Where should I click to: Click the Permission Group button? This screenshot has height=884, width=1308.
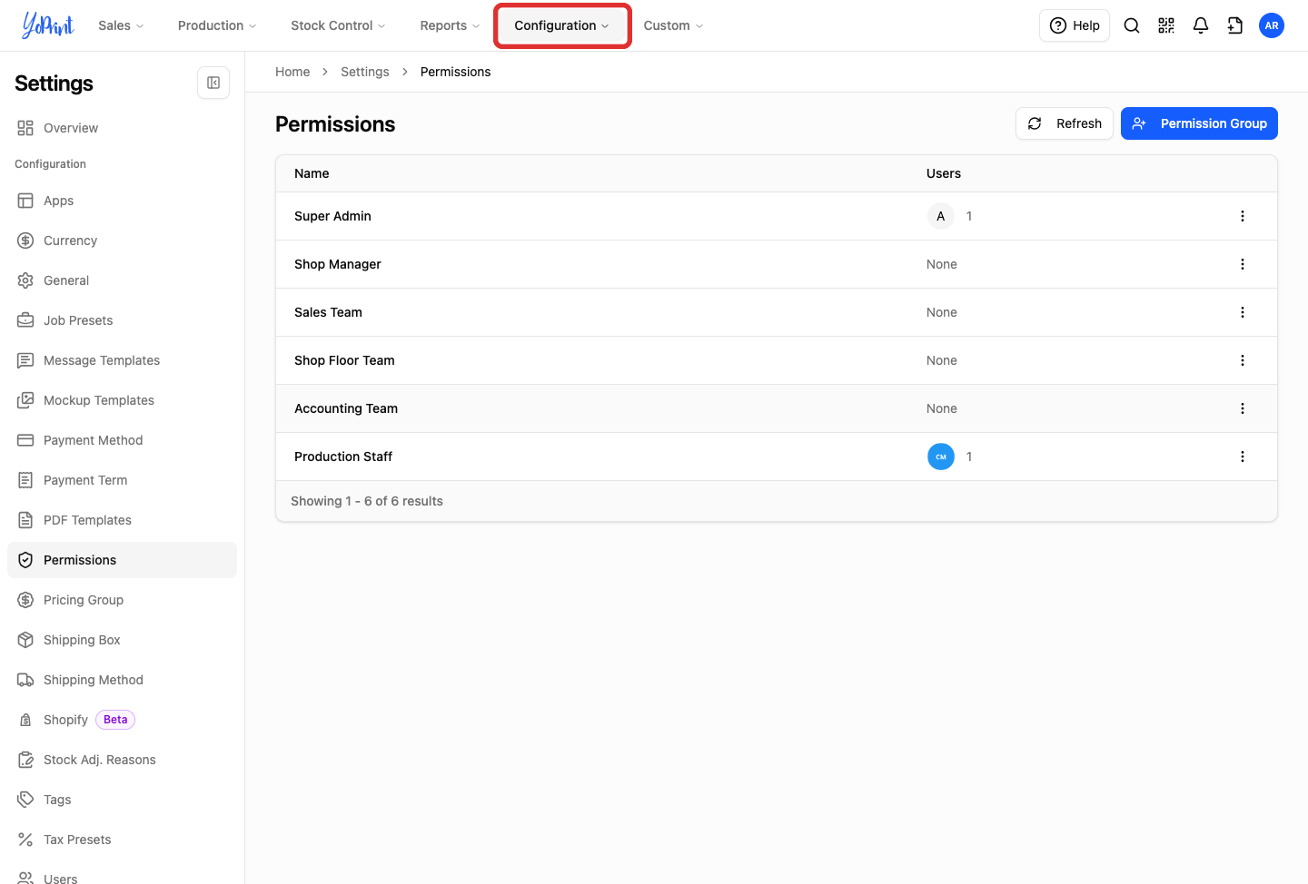click(1199, 123)
